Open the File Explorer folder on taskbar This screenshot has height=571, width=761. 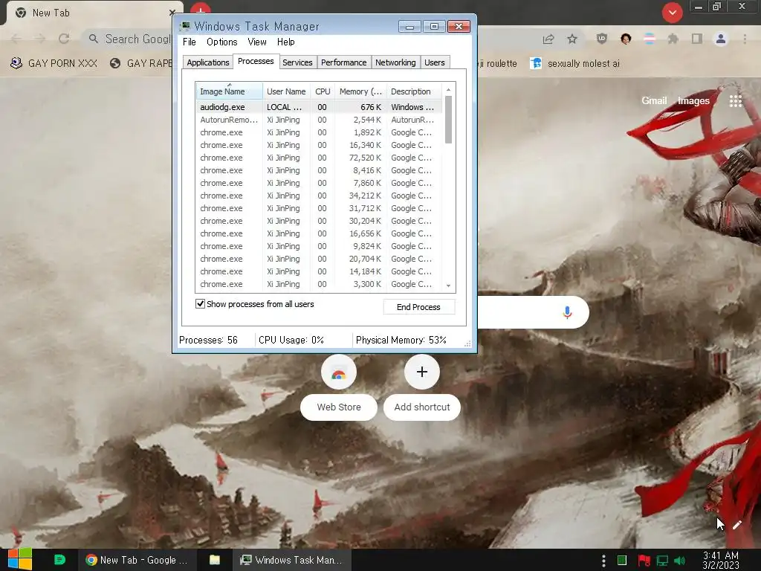coord(215,560)
